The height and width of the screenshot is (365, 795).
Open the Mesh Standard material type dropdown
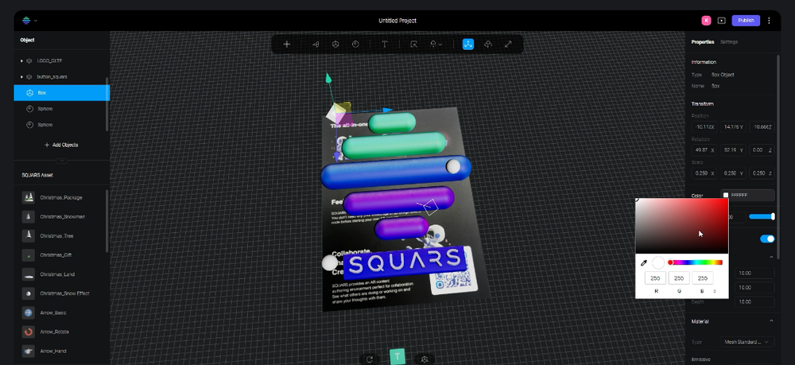747,342
